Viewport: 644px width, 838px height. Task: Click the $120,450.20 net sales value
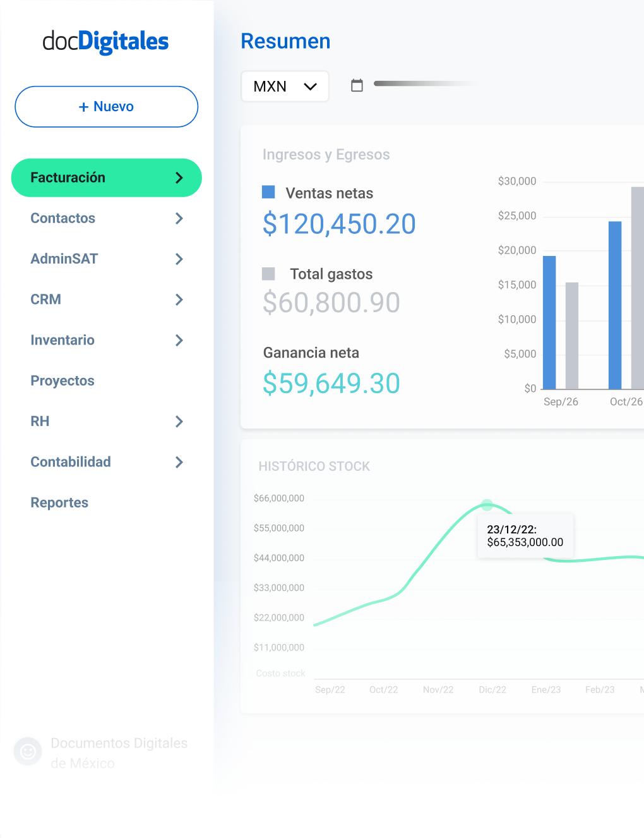pyautogui.click(x=339, y=224)
